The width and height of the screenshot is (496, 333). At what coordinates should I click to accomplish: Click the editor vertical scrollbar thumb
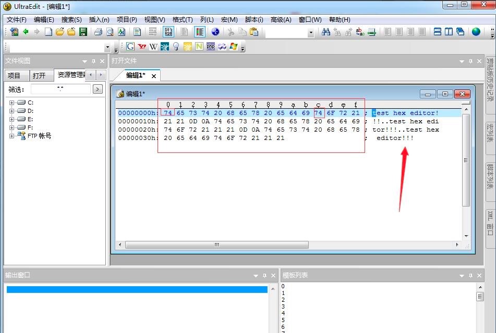click(x=466, y=160)
